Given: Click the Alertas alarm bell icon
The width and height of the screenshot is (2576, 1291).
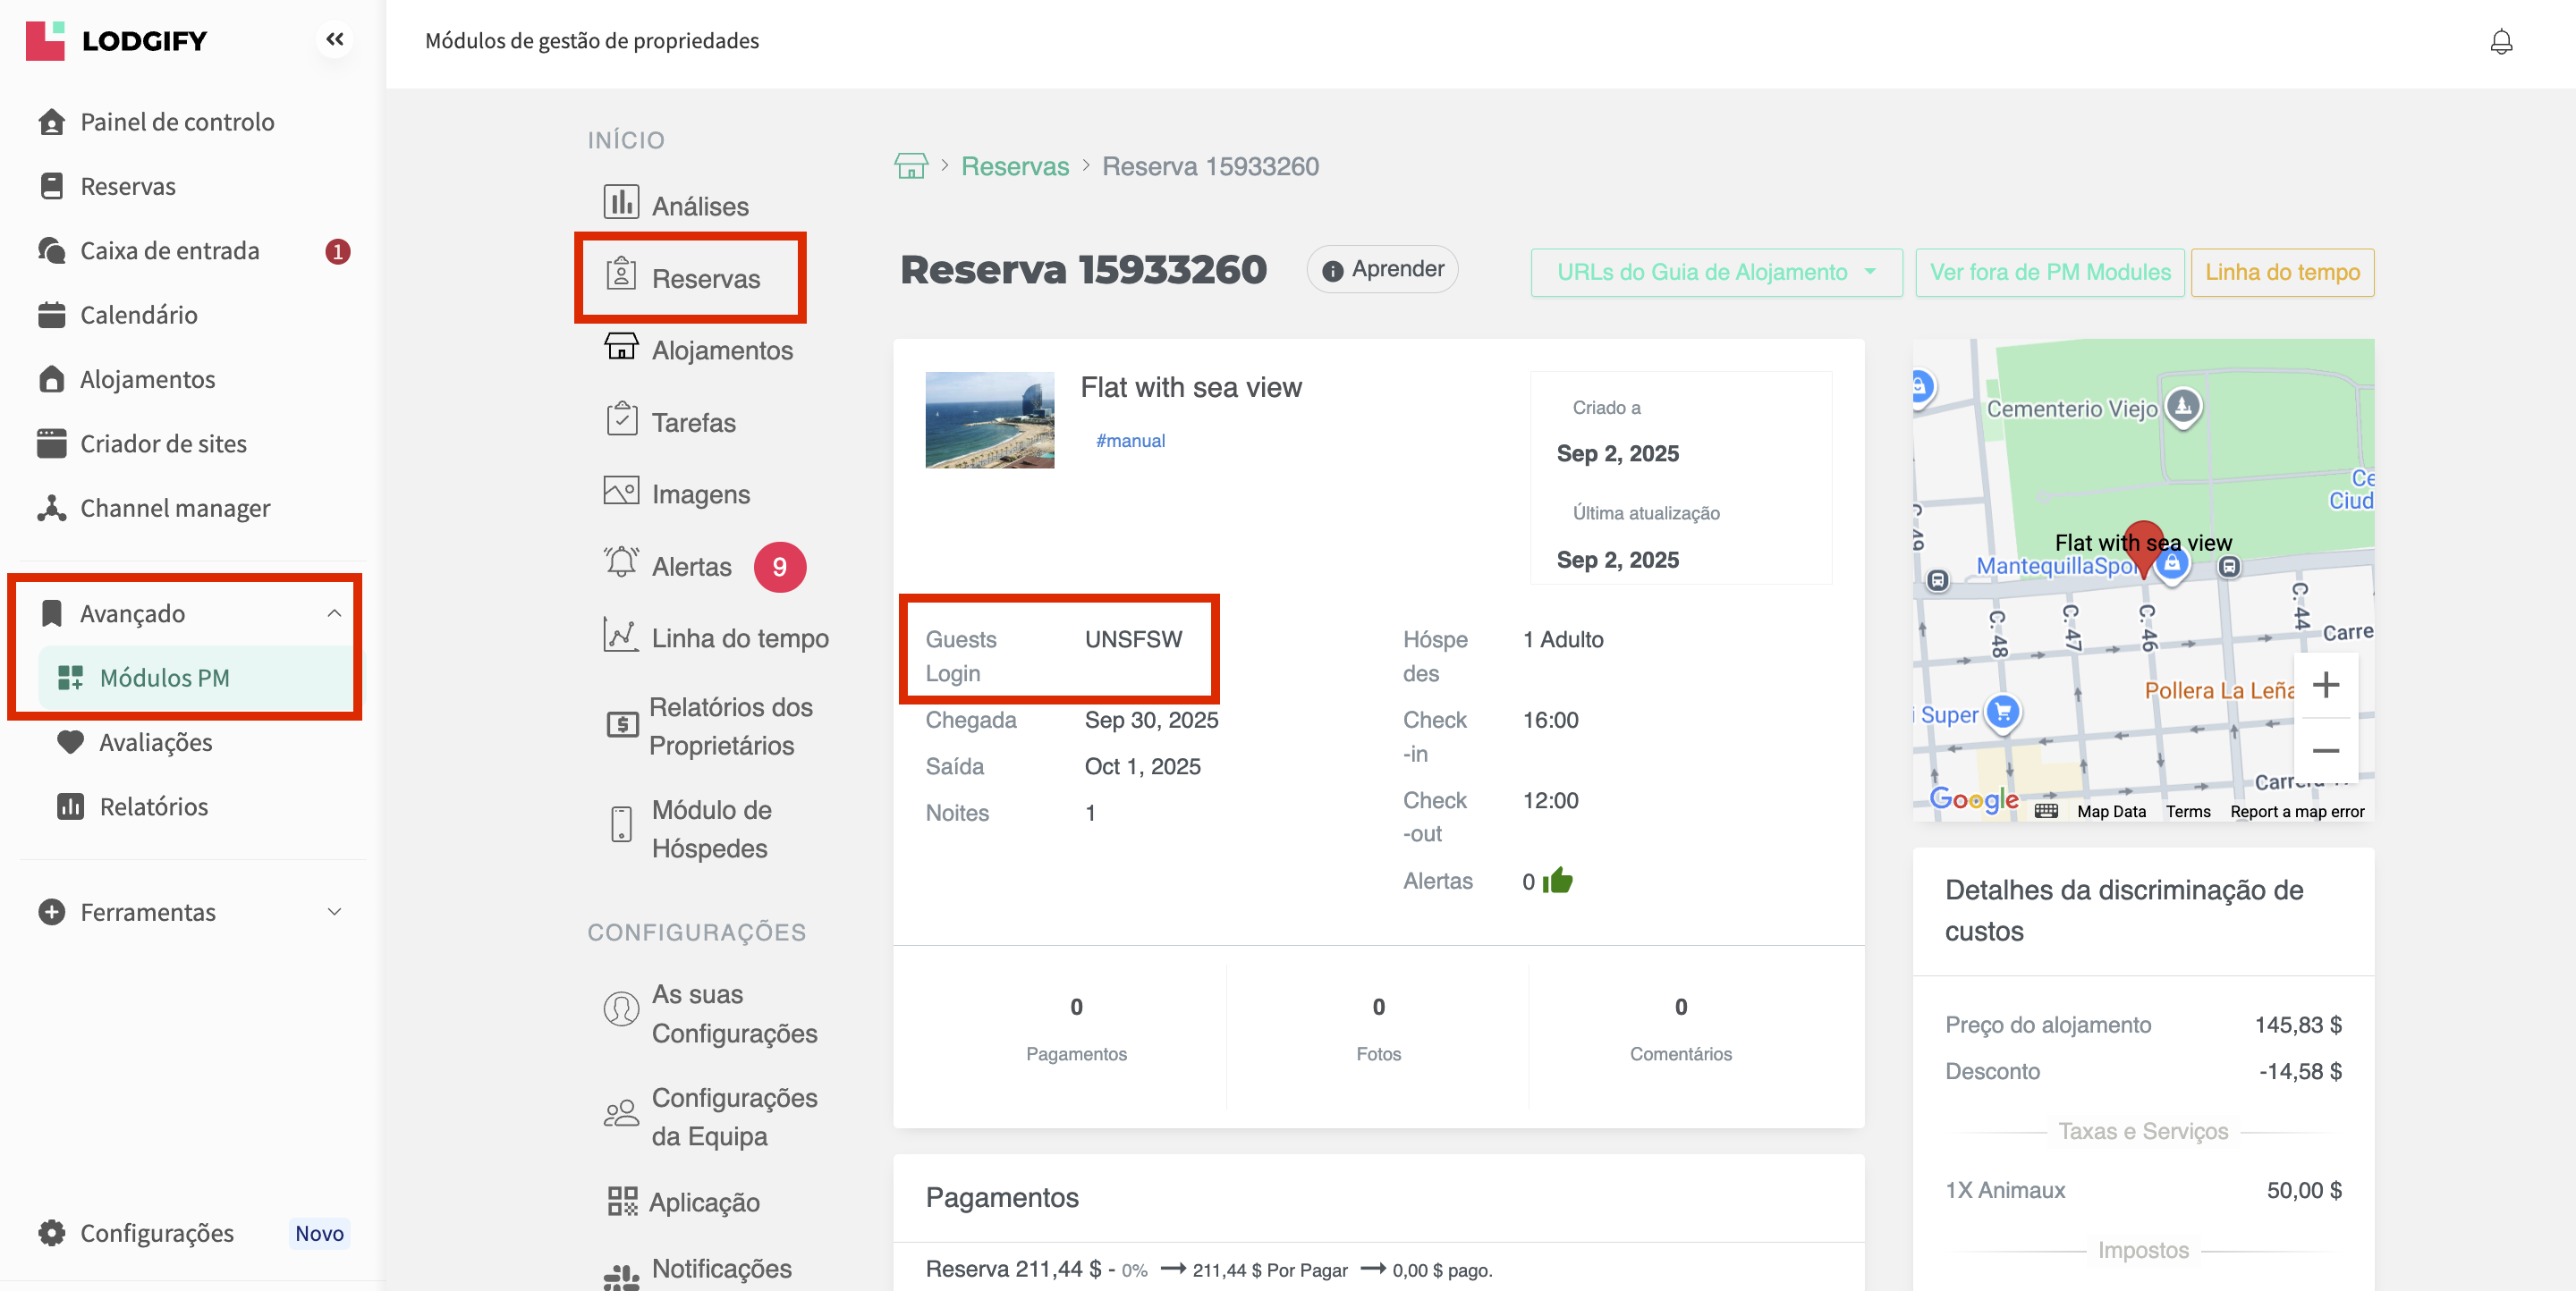Looking at the screenshot, I should coord(620,563).
